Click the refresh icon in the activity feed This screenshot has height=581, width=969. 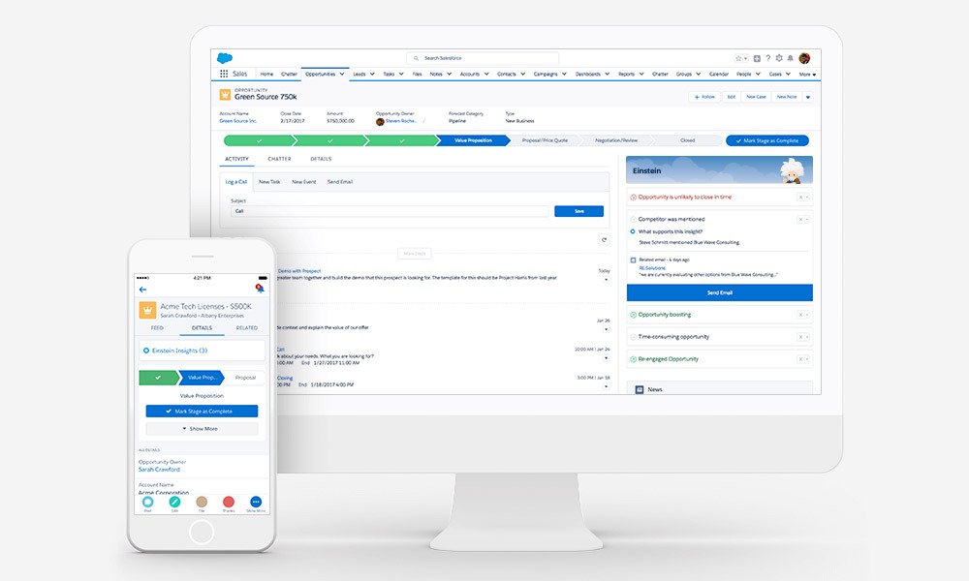604,239
